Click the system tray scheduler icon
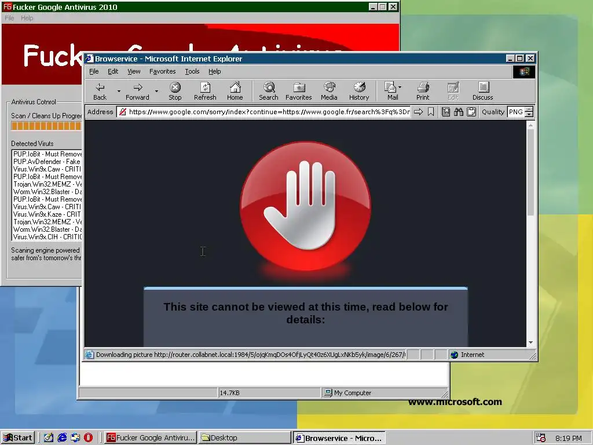593x445 pixels. pos(540,438)
